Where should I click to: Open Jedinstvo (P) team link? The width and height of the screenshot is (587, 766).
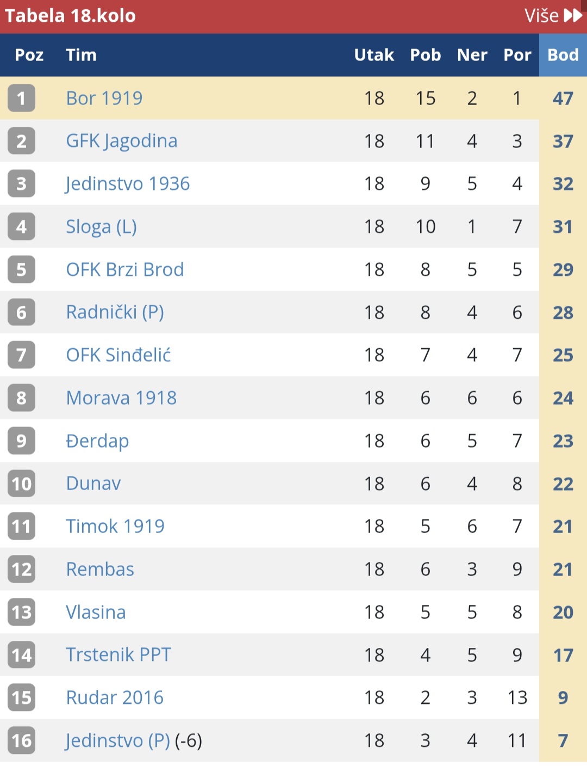pyautogui.click(x=117, y=741)
